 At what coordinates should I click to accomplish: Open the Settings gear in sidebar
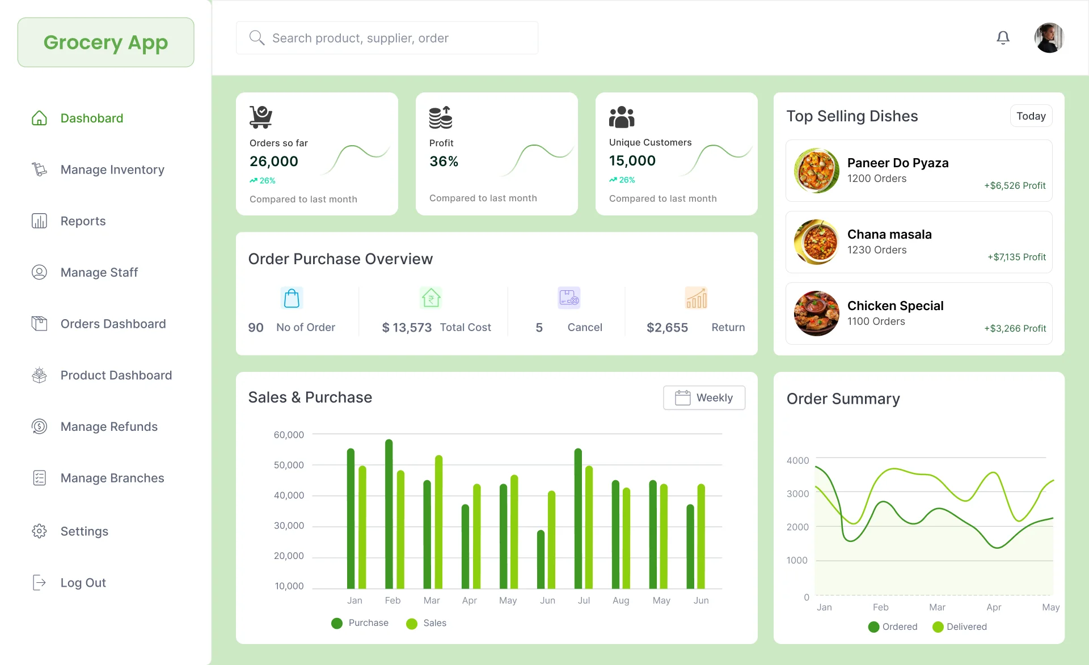click(39, 531)
